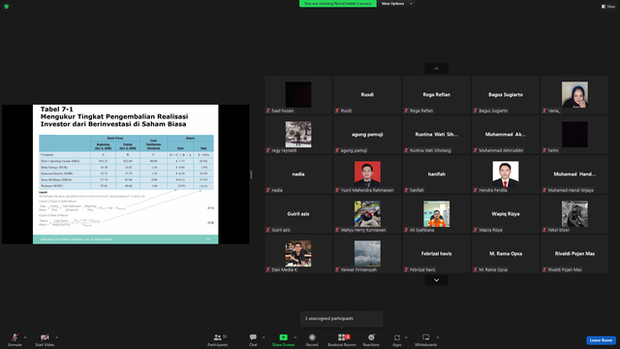Click the unassigned participants notification
620x349 pixels.
click(x=342, y=319)
